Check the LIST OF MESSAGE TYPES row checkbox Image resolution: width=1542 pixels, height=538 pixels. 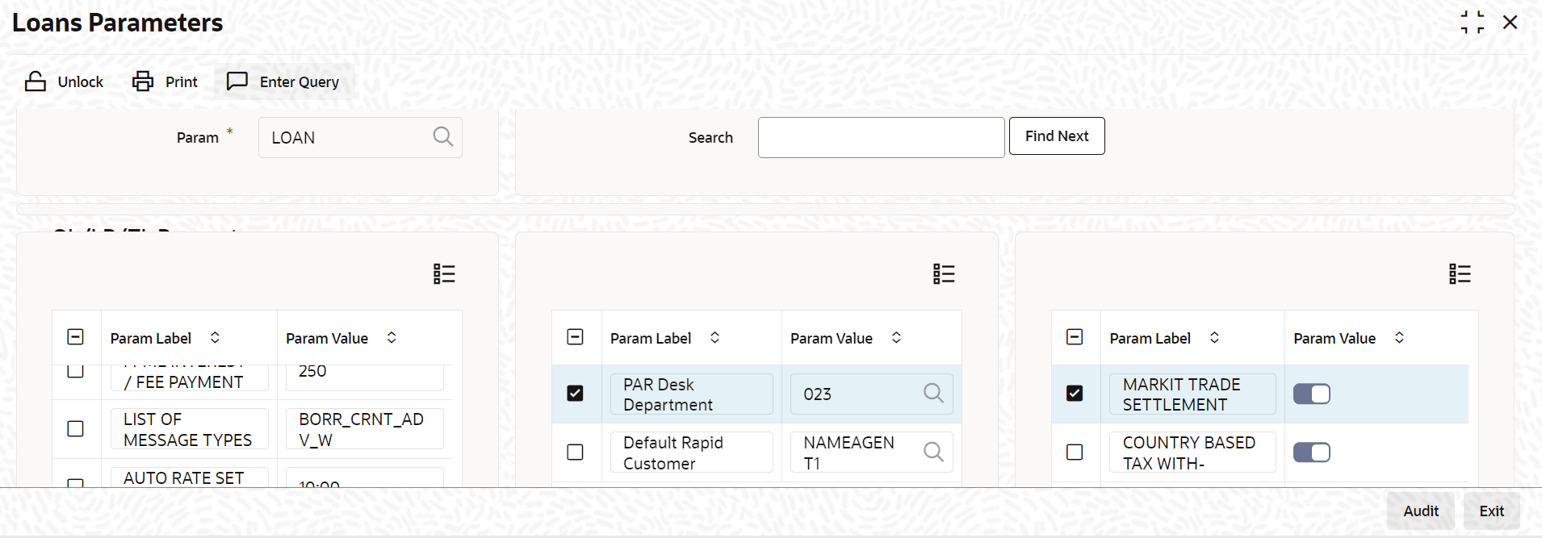point(75,428)
